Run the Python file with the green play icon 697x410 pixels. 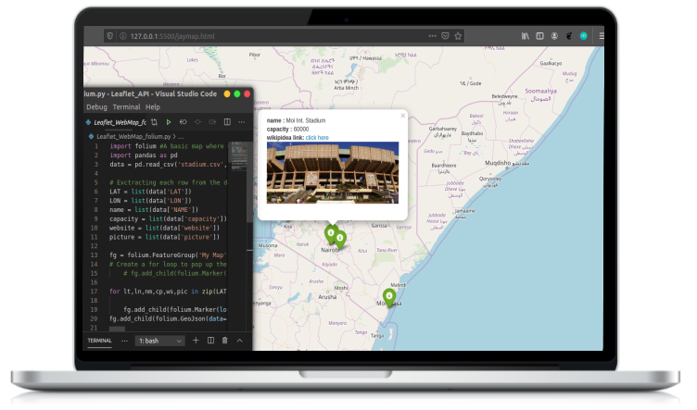[169, 122]
